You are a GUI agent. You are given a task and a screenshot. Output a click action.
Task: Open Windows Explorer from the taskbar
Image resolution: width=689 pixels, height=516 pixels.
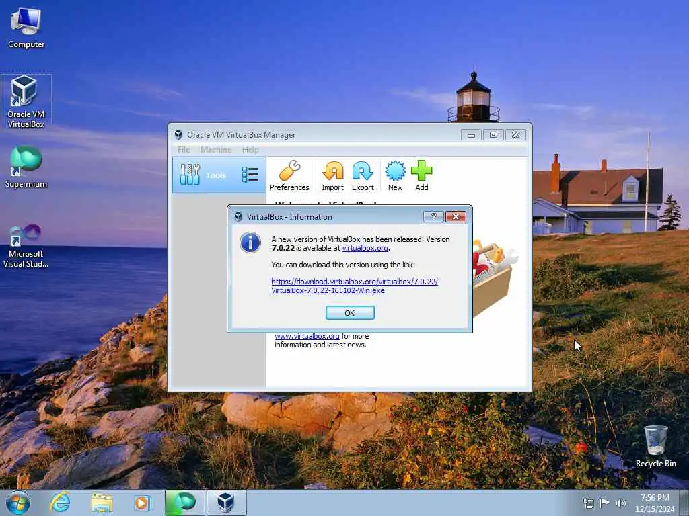(102, 503)
